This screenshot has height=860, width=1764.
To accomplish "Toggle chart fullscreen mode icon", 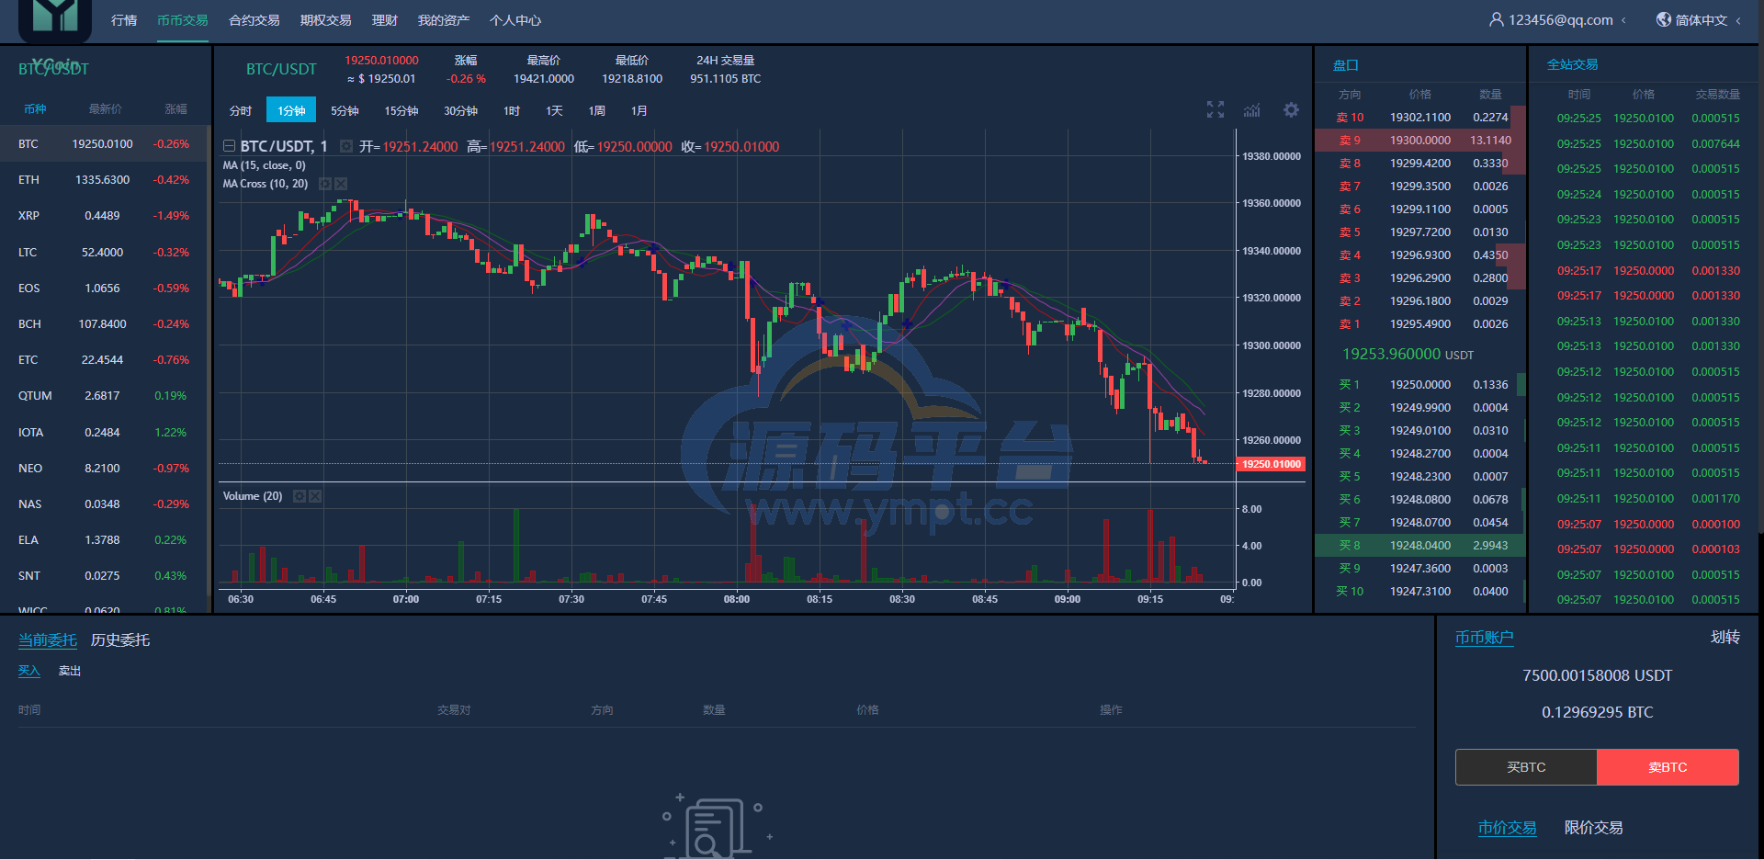I will click(1216, 110).
